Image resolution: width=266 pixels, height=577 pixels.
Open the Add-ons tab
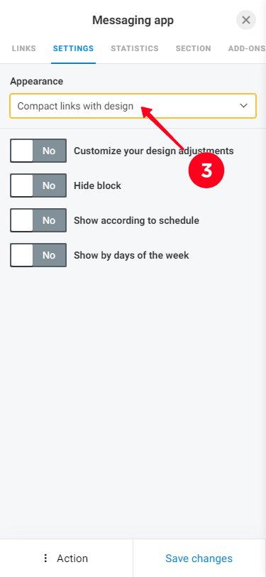click(247, 48)
